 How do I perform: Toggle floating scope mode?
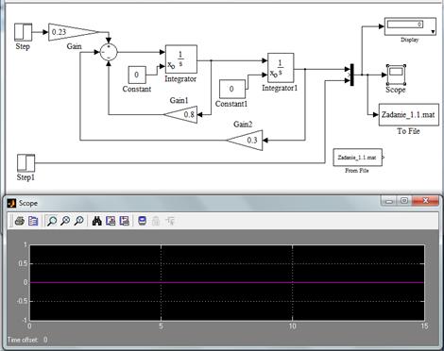(x=143, y=221)
